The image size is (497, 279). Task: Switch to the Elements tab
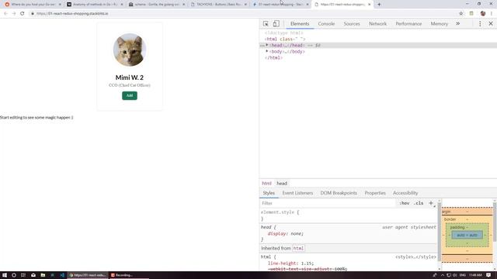300,24
